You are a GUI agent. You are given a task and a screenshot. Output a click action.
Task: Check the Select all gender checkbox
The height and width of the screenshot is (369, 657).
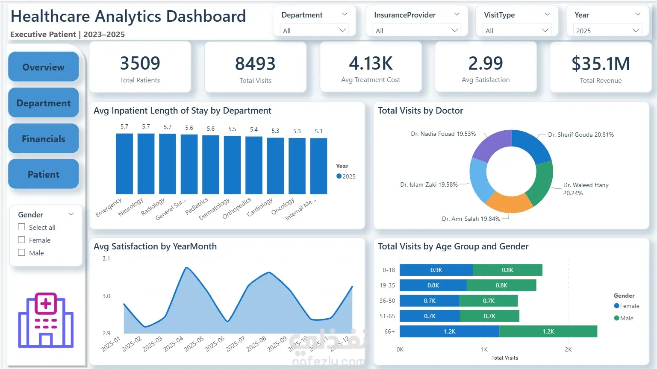pos(21,227)
